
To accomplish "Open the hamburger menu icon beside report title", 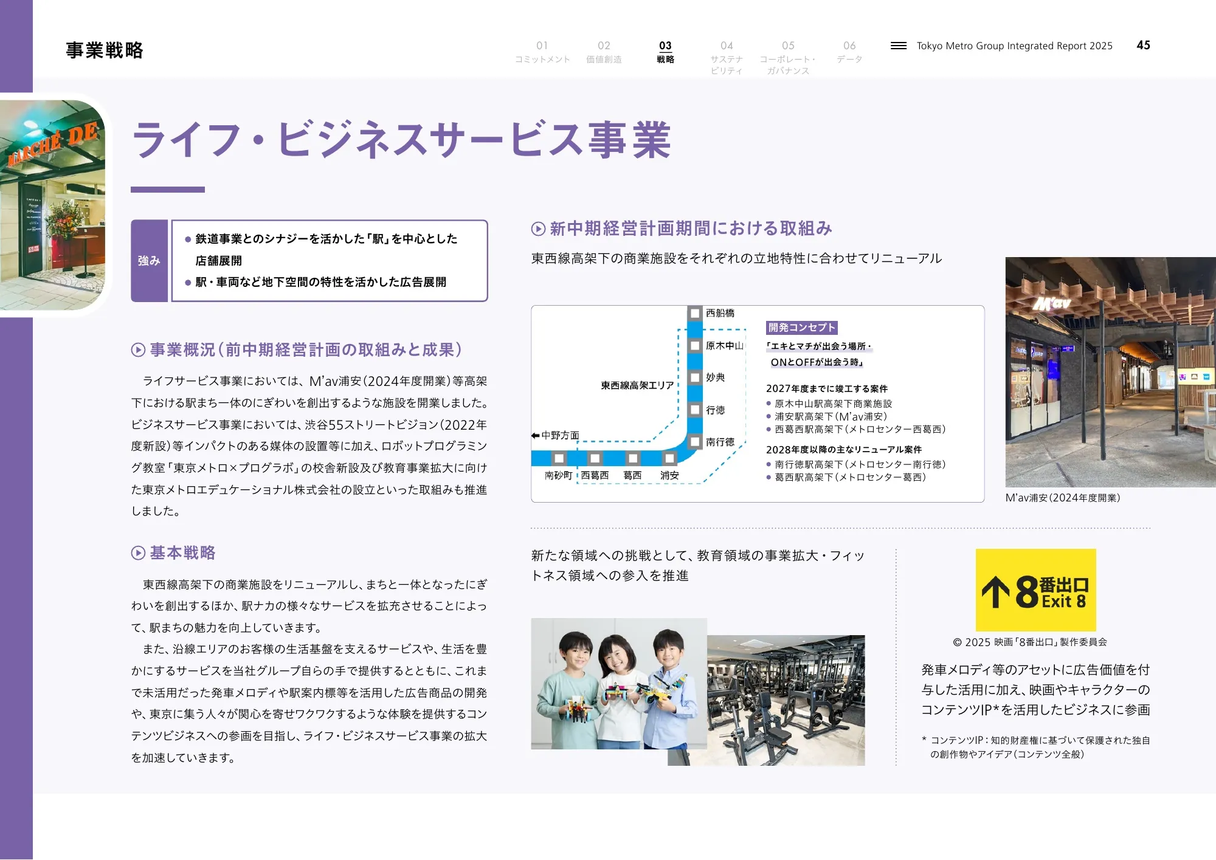I will 898,46.
